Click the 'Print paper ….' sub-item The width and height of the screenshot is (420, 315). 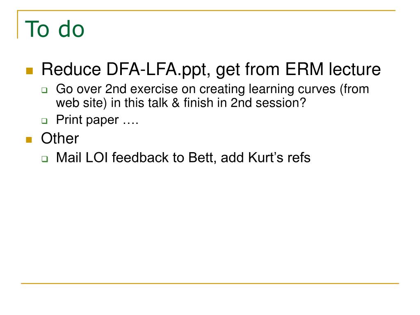(x=97, y=120)
